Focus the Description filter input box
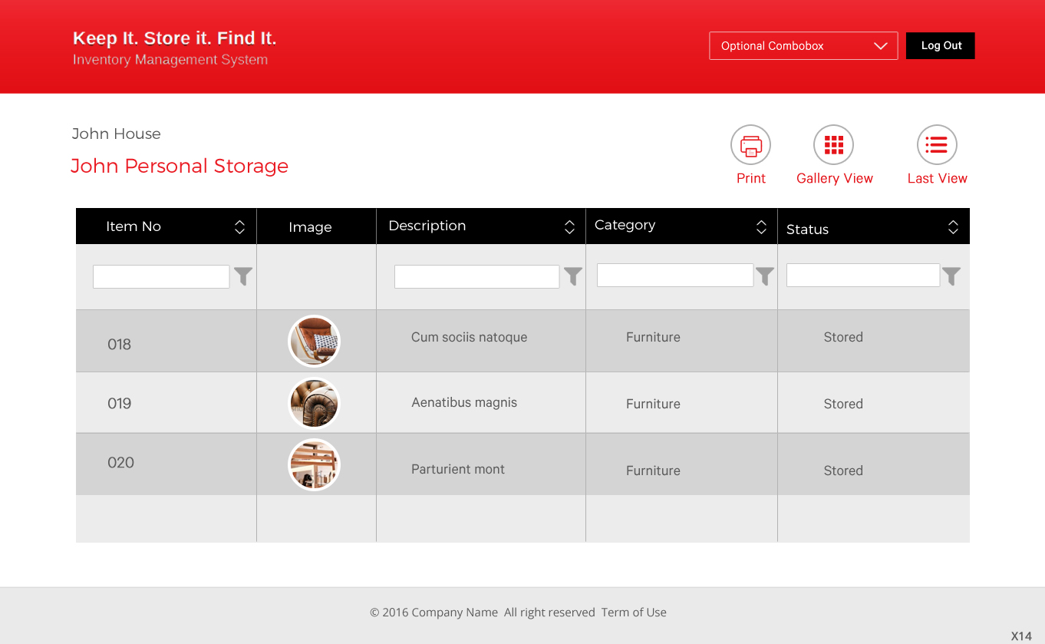1045x644 pixels. (476, 277)
